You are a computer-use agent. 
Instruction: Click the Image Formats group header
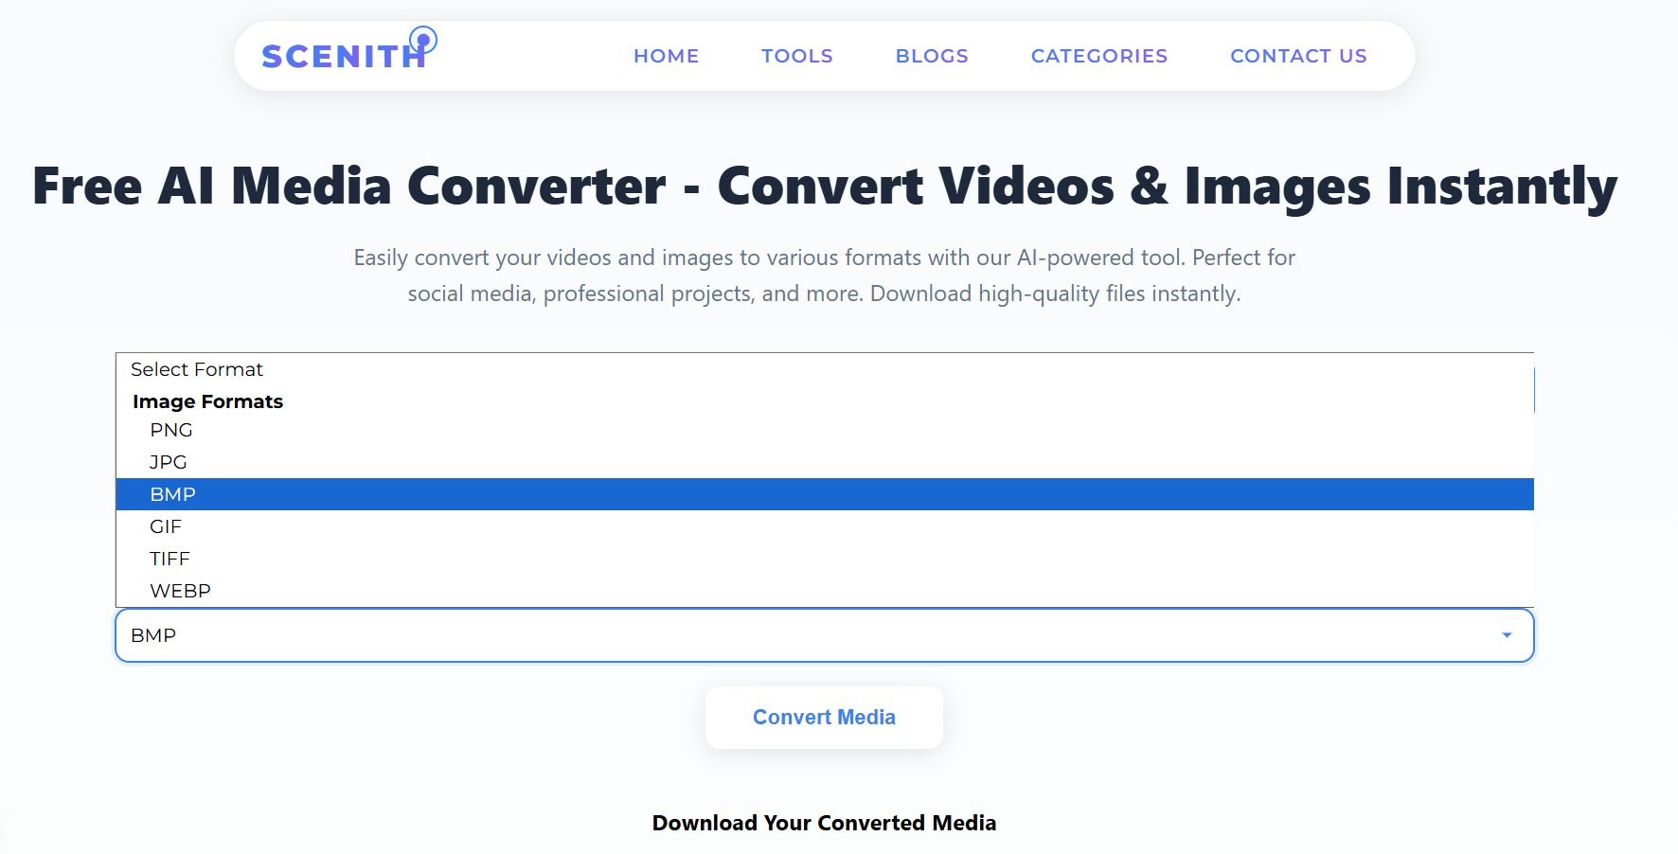(x=207, y=401)
